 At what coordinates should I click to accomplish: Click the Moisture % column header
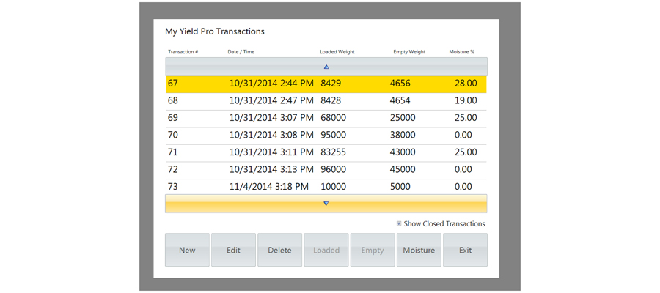[462, 52]
